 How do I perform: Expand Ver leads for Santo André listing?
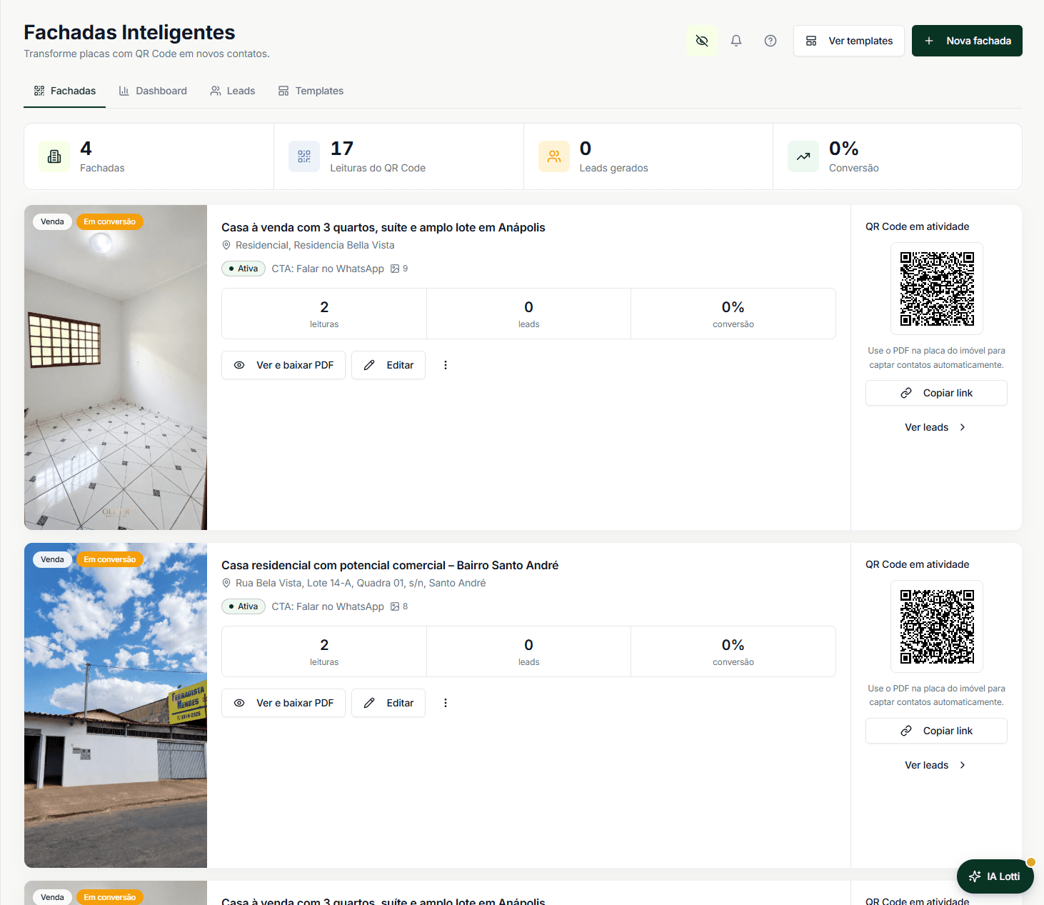click(x=935, y=765)
